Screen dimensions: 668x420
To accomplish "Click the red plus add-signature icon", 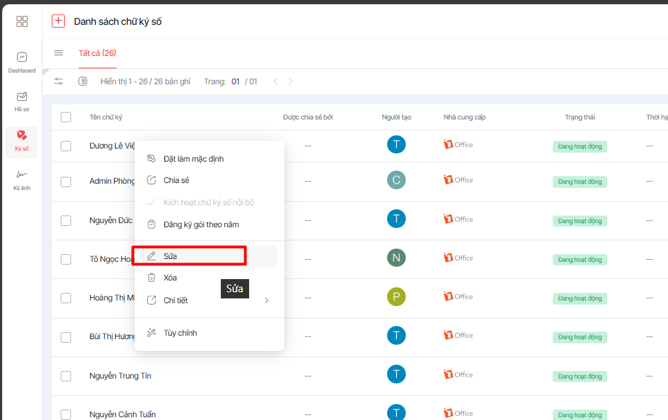I will tap(58, 21).
